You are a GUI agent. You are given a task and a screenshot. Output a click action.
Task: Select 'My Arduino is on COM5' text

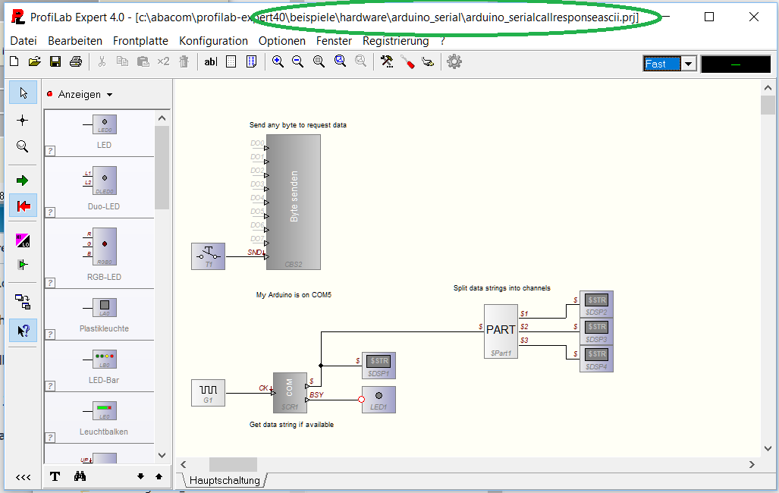[294, 295]
